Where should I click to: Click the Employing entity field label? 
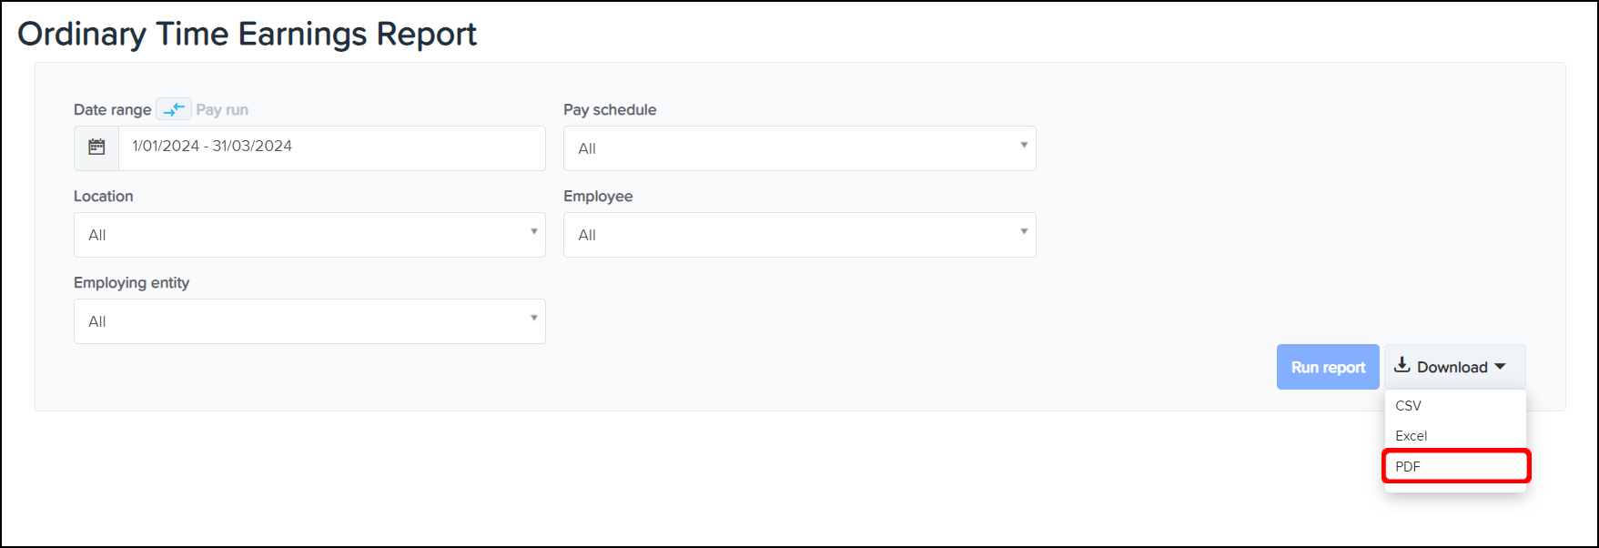coord(131,282)
